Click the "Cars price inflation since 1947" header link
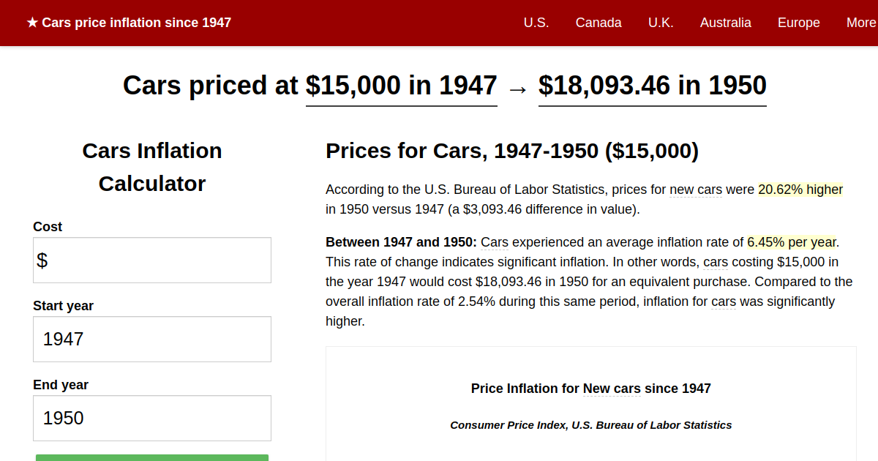Viewport: 878px width, 461px height. (x=137, y=22)
